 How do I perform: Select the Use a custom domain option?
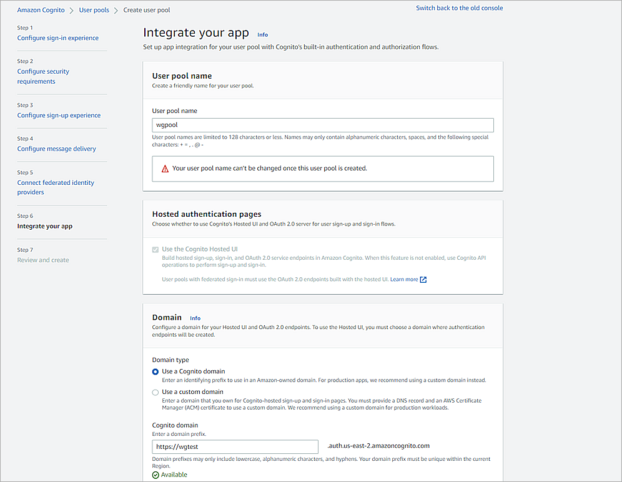155,391
